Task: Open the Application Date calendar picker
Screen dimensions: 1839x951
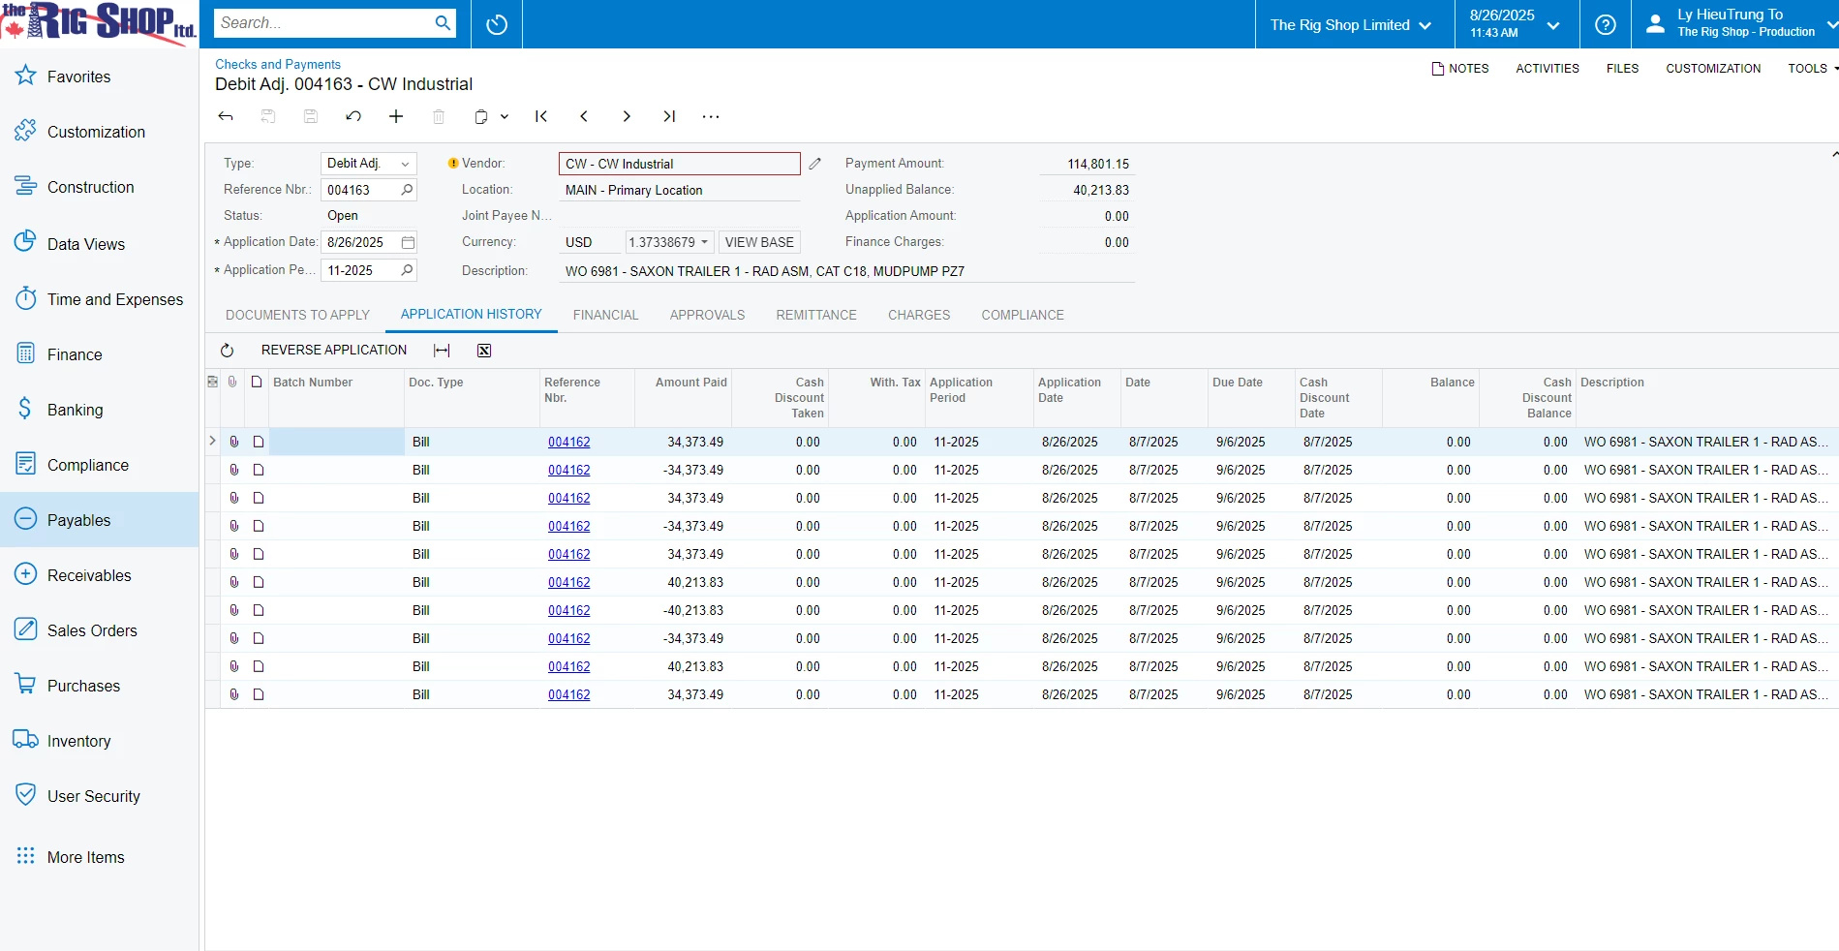Action: (408, 242)
